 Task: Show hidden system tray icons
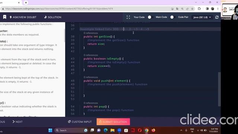181,130
